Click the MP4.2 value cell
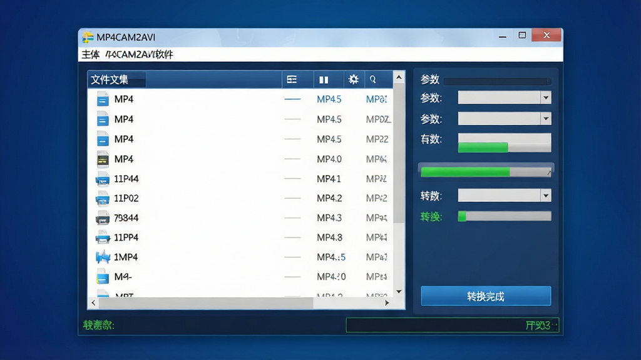Viewport: 641px width, 360px height. tap(329, 198)
